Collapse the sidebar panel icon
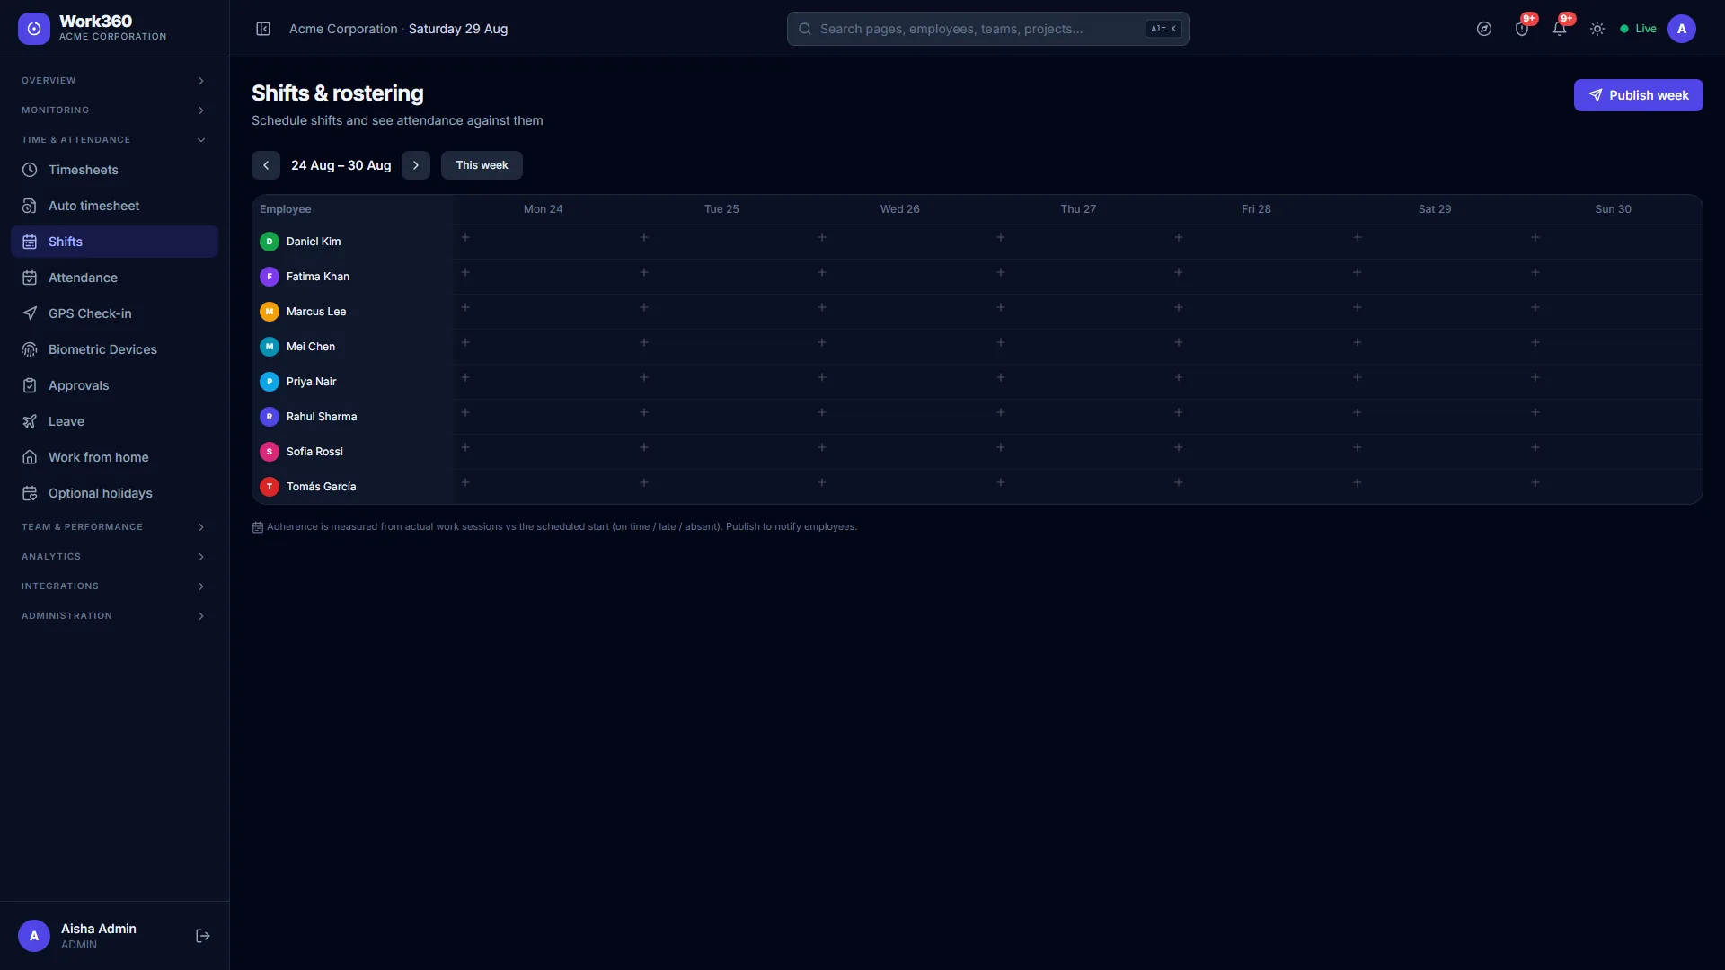Viewport: 1725px width, 970px height. click(x=263, y=29)
